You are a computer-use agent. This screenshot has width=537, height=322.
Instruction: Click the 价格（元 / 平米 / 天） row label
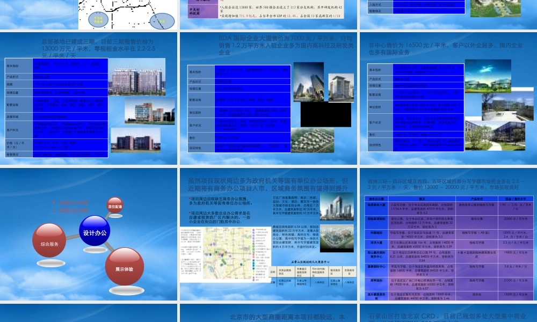pyautogui.click(x=19, y=145)
